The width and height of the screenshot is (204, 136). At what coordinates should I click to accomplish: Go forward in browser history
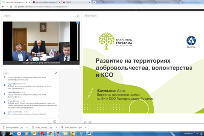[7, 7]
